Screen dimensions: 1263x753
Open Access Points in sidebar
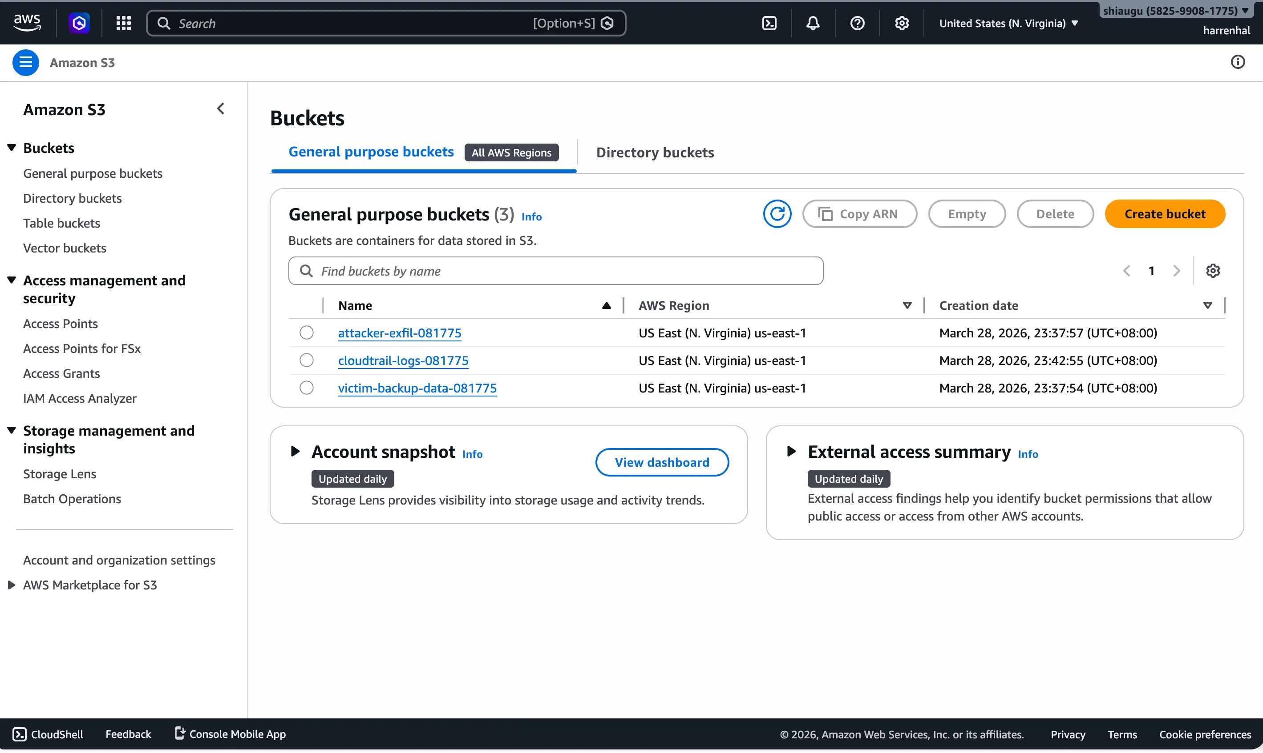click(x=61, y=323)
